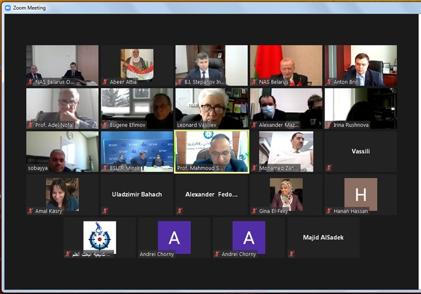Click the muted mic icon beside Gina El-Feky
The image size is (421, 294).
pyautogui.click(x=254, y=211)
